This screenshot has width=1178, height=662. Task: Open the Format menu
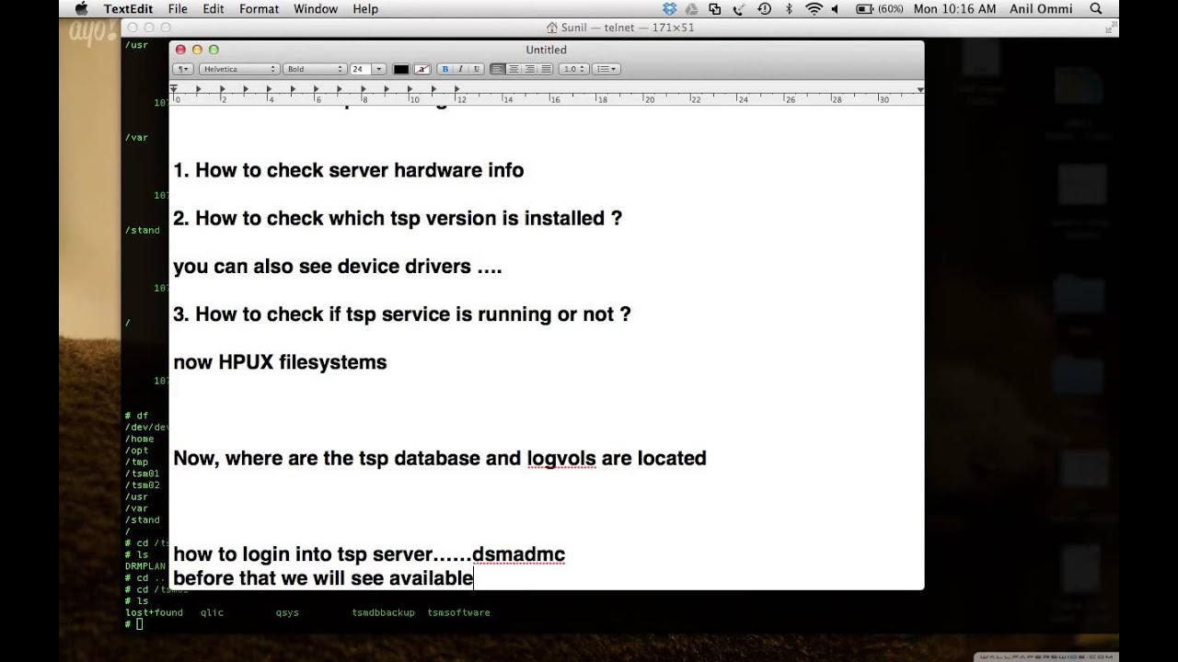(259, 9)
